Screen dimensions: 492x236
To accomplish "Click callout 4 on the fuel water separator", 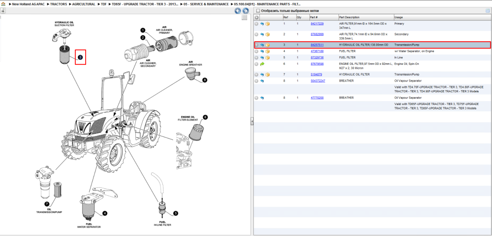I will click(x=105, y=213).
